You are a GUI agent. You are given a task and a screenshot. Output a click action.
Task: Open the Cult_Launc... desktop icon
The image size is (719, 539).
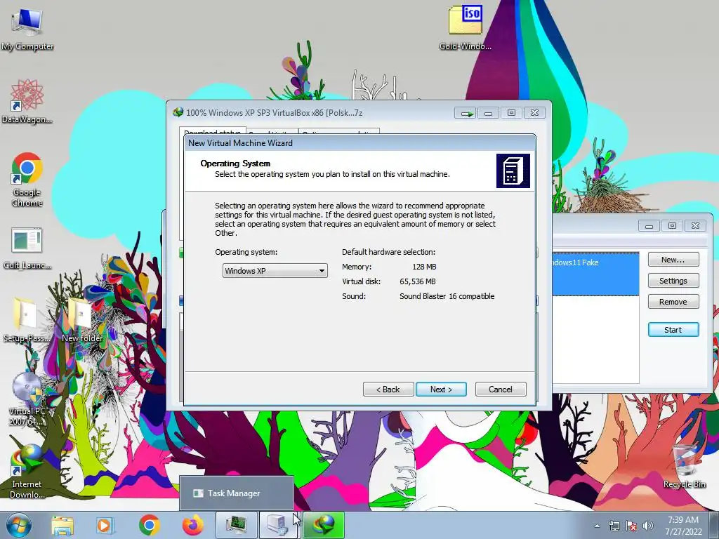[x=27, y=248]
